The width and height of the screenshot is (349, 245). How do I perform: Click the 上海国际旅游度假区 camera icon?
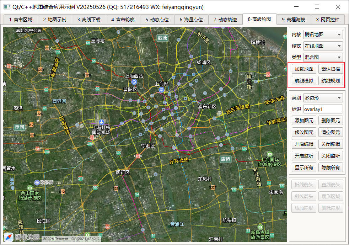coord(270,154)
